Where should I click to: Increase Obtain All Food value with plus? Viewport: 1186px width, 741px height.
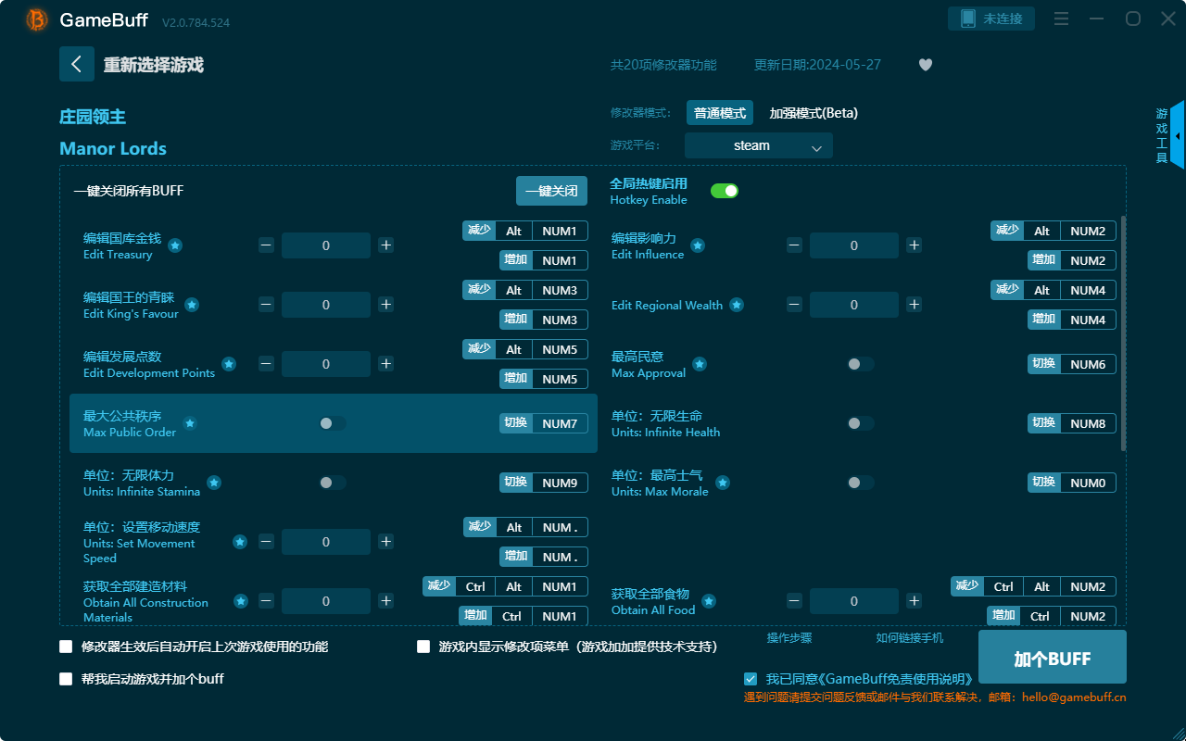coord(915,601)
